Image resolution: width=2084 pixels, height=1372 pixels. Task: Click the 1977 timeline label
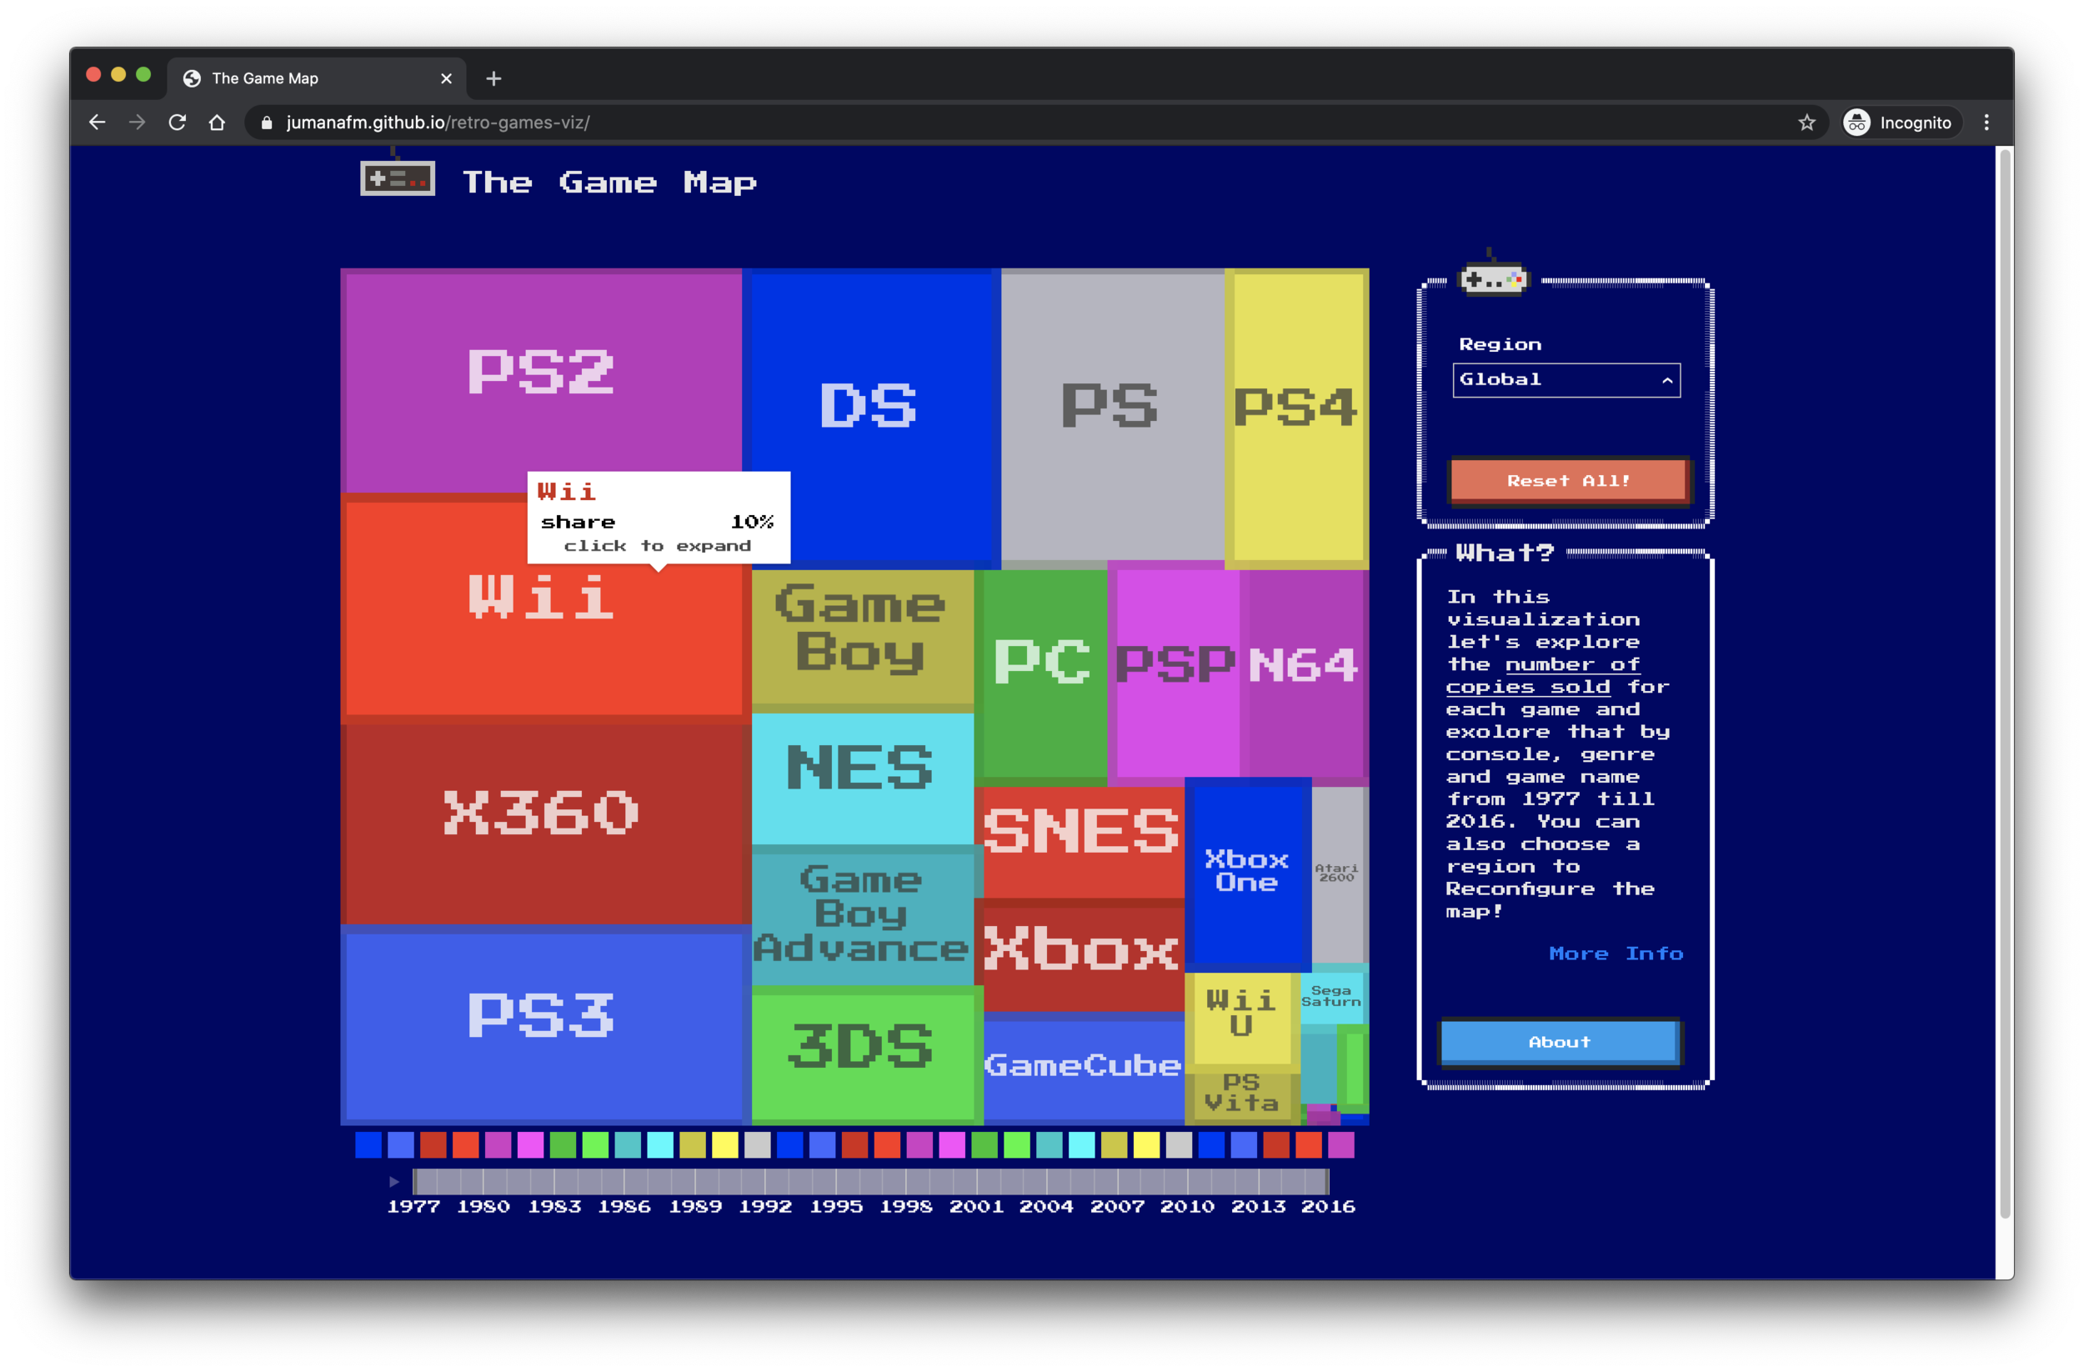point(413,1208)
